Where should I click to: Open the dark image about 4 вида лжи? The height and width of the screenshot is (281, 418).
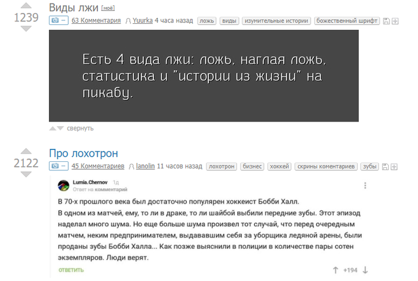[204, 76]
